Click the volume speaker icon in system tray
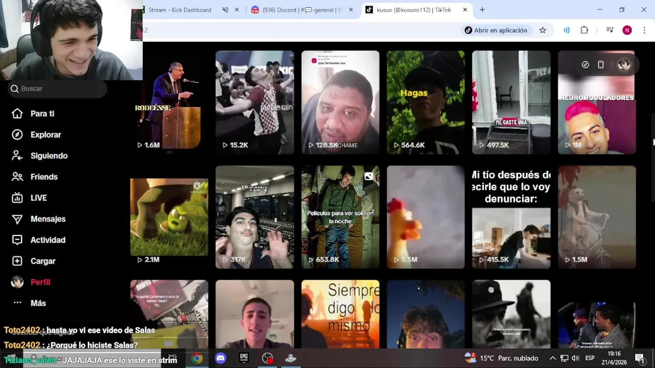Image resolution: width=655 pixels, height=368 pixels. coord(576,358)
